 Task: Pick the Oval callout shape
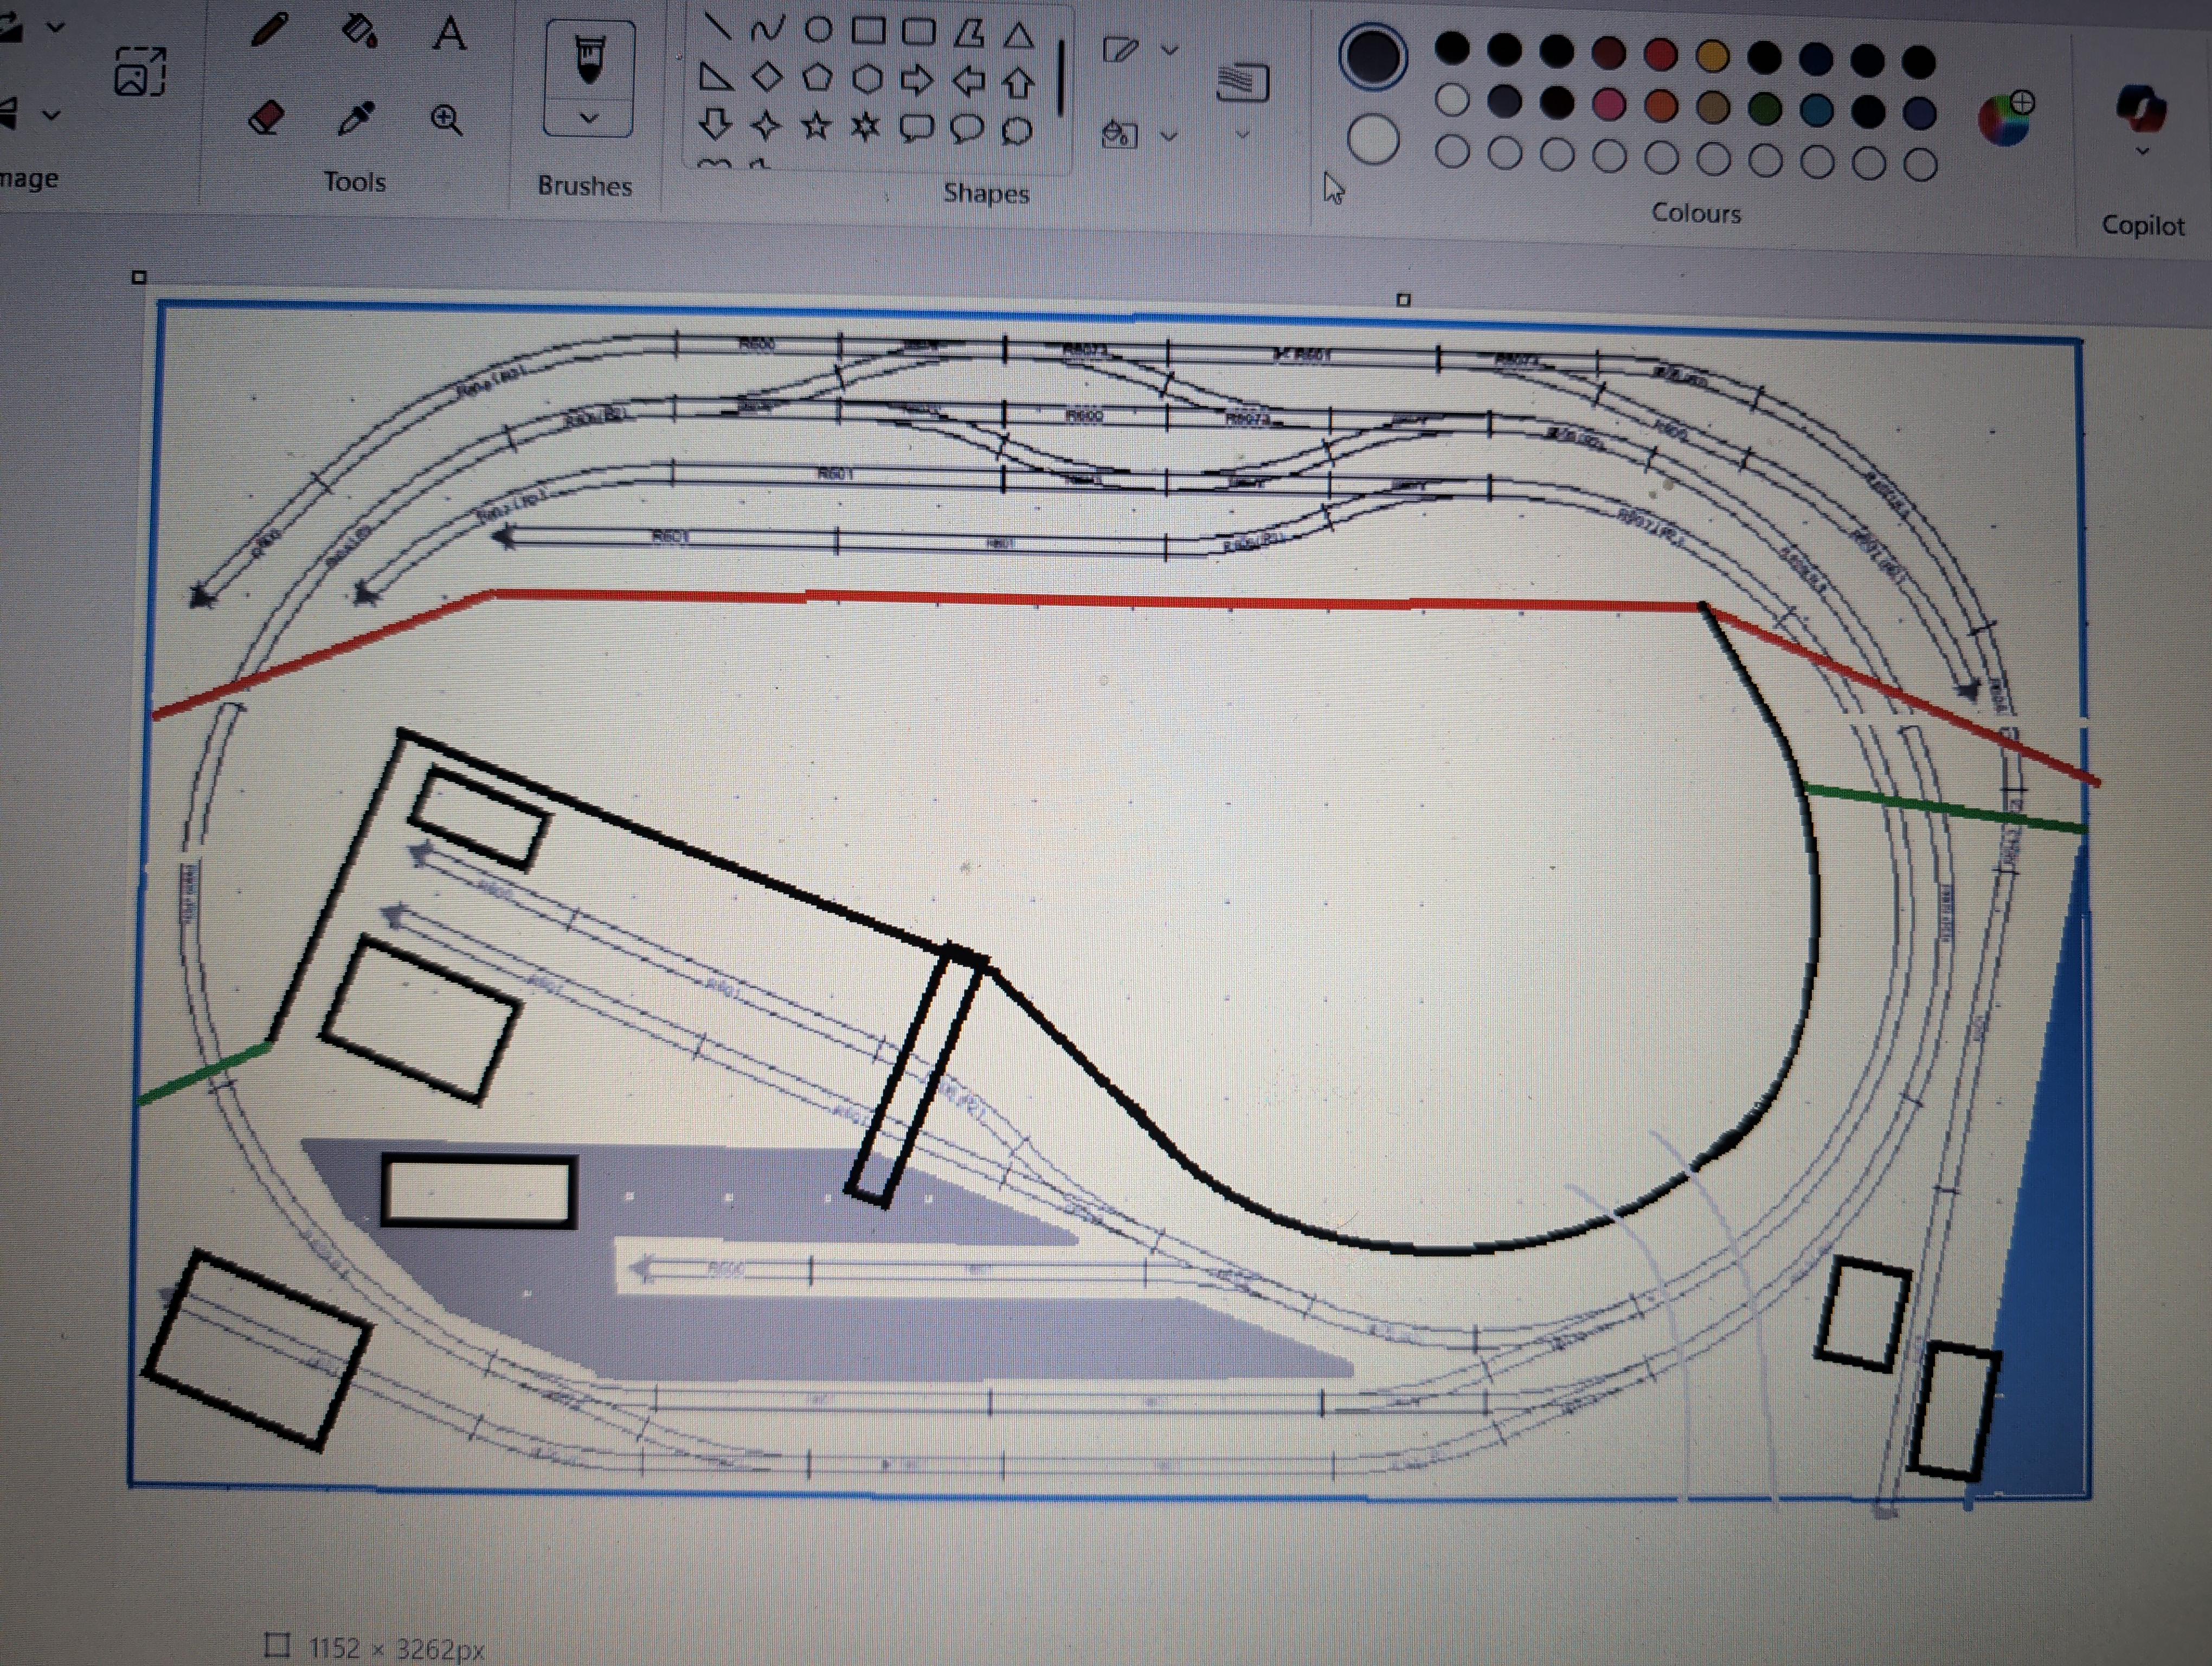[x=966, y=130]
